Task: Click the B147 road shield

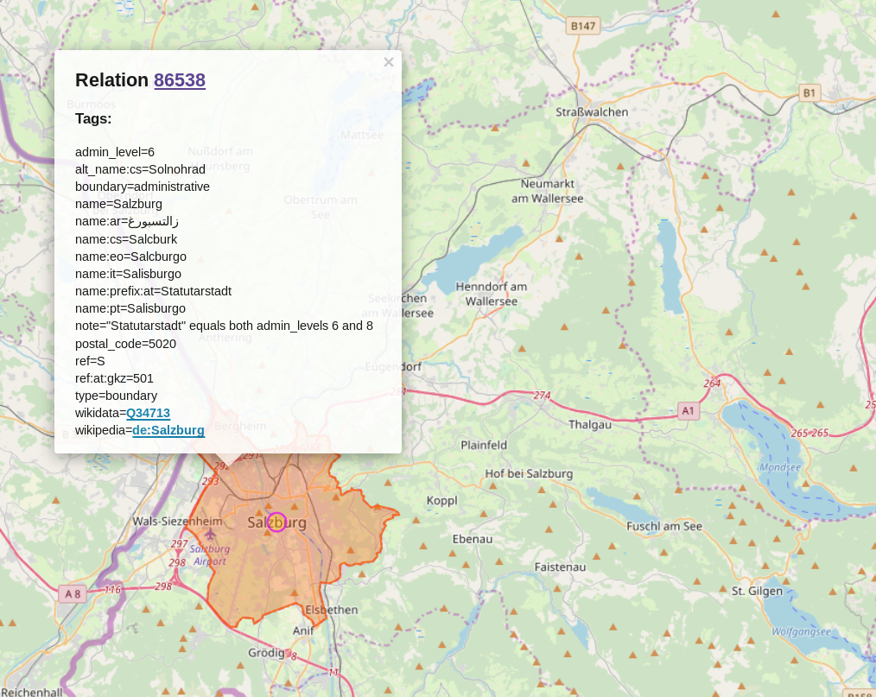Action: click(x=583, y=26)
